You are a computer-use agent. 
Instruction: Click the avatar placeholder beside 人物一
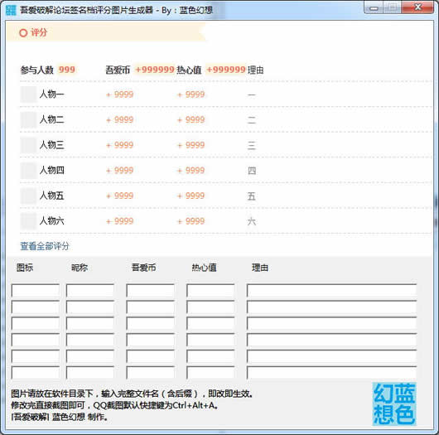[x=28, y=94]
